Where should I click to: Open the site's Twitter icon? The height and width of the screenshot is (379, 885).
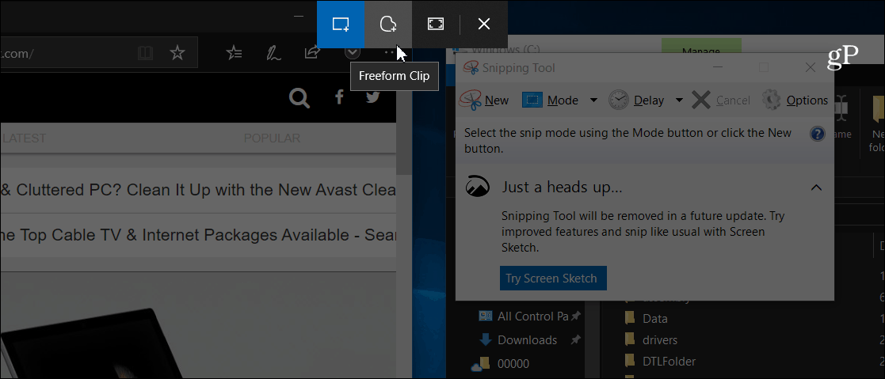372,97
